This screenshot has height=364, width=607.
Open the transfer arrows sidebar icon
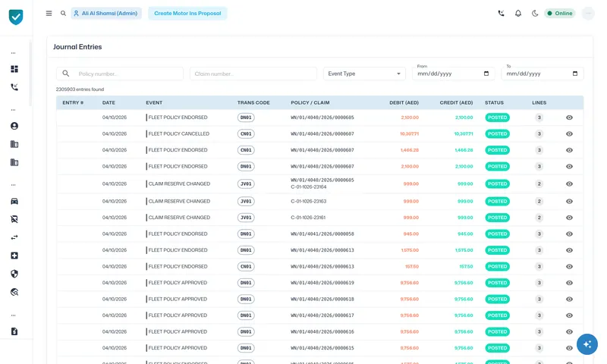tap(14, 237)
